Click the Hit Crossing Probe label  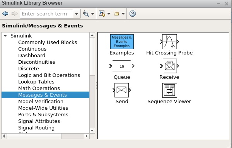coord(169,53)
